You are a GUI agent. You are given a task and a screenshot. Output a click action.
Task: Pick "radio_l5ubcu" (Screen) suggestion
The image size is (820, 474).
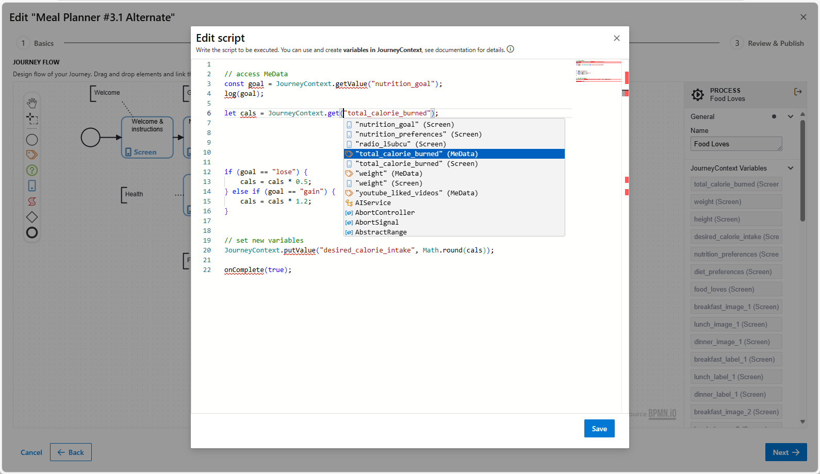click(454, 144)
